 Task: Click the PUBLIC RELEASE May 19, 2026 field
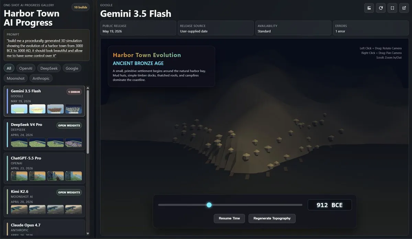pyautogui.click(x=138, y=28)
